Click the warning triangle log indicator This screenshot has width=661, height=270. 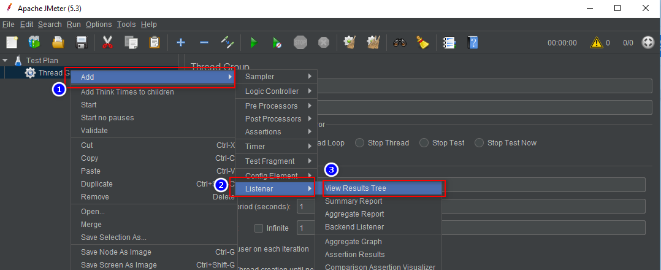click(x=597, y=42)
